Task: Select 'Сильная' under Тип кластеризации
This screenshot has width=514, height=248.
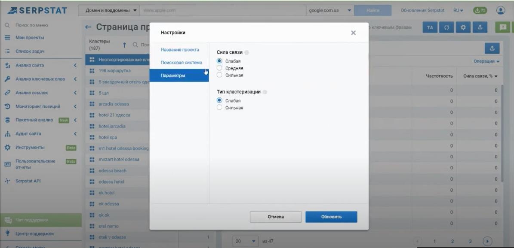Action: (x=220, y=107)
